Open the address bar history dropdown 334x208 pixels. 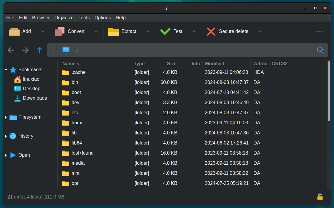55,50
